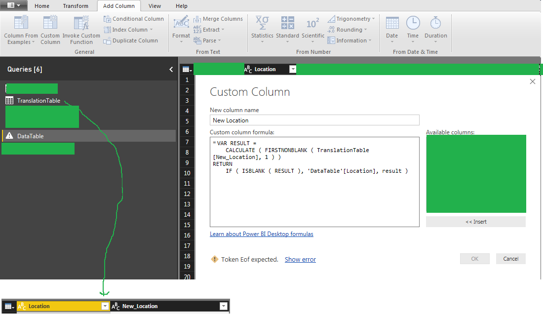Click the New column name field

[x=314, y=120]
